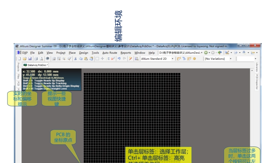Expand the empty rightmost toolbar dropdown
The width and height of the screenshot is (272, 163).
[255, 59]
